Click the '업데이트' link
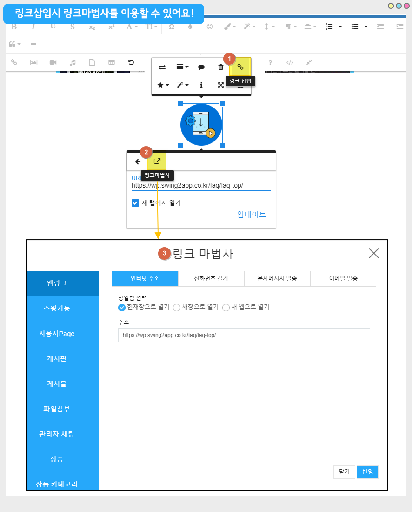The image size is (412, 512). coord(252,215)
